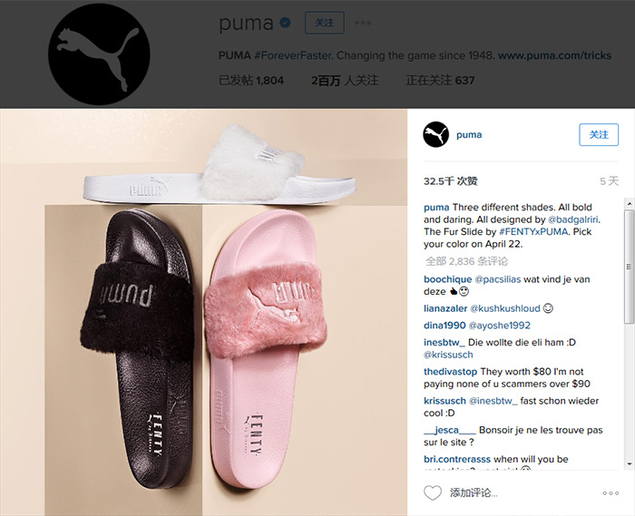635x516 pixels.
Task: Click the large Puma logo avatar
Action: (x=99, y=54)
